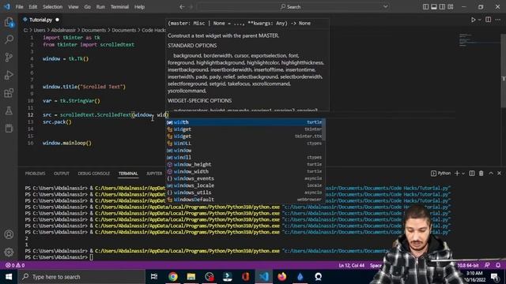Choose window_width suggestion from autocomplete
Viewport: 506px width, 284px height.
tap(245, 171)
